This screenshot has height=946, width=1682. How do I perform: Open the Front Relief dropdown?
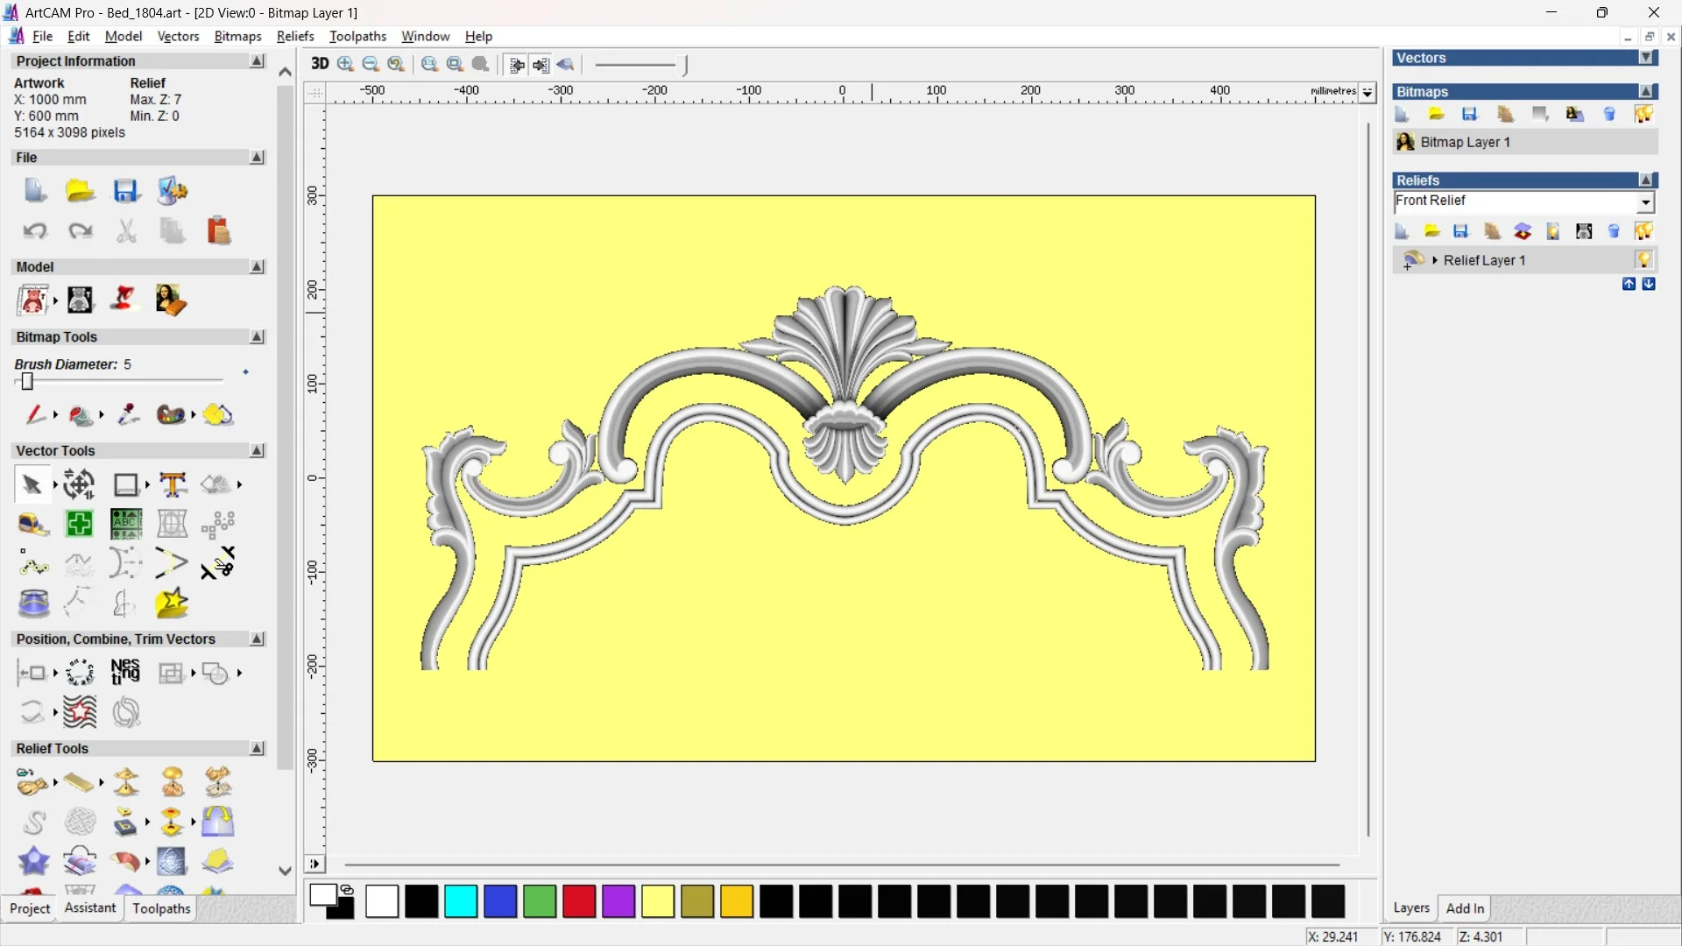pyautogui.click(x=1645, y=202)
